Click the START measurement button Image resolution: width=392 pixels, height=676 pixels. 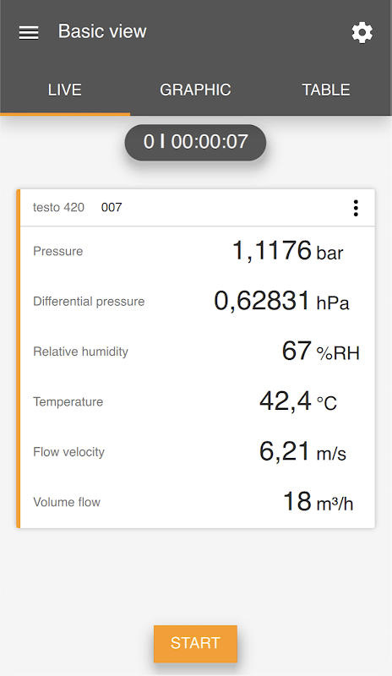(x=195, y=643)
